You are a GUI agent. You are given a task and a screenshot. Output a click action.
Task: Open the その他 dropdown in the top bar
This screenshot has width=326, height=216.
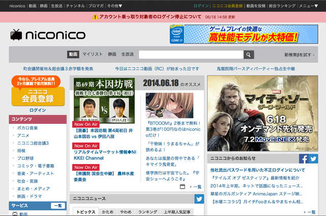115,6
